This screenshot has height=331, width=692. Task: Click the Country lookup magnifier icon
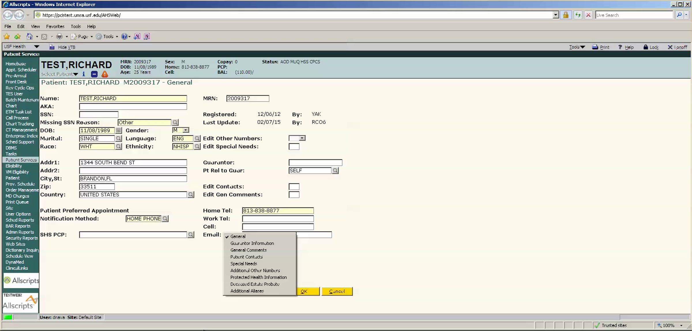point(191,195)
